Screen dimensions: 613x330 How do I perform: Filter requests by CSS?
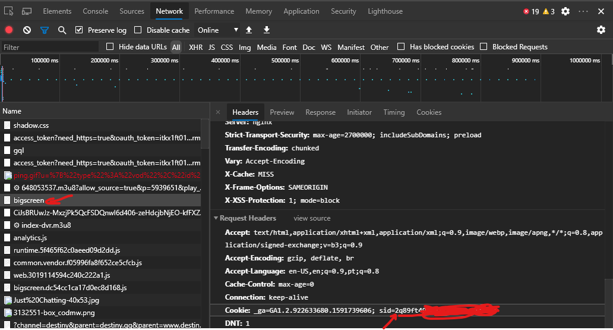pos(227,48)
